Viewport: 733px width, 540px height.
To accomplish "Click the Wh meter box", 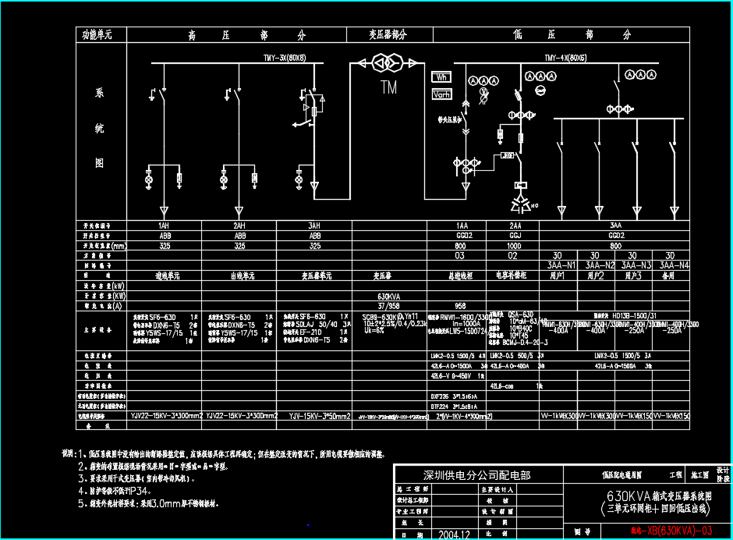I will 441,77.
